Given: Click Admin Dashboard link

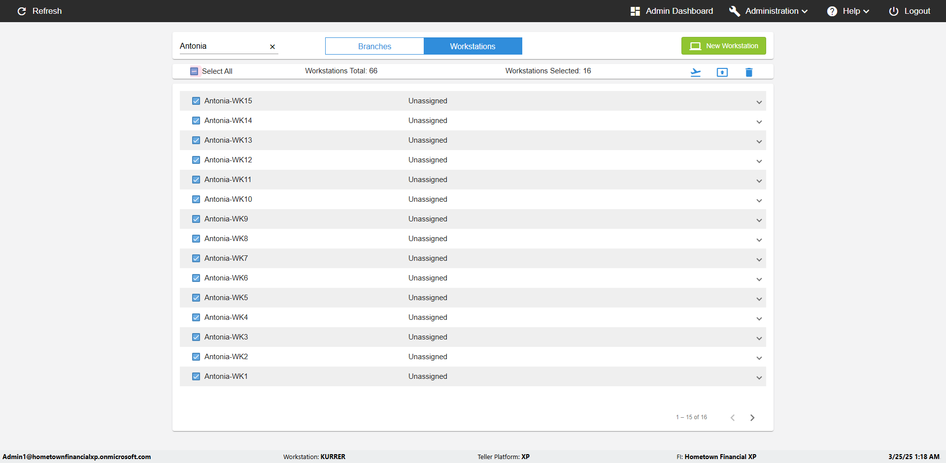Looking at the screenshot, I should tap(679, 11).
